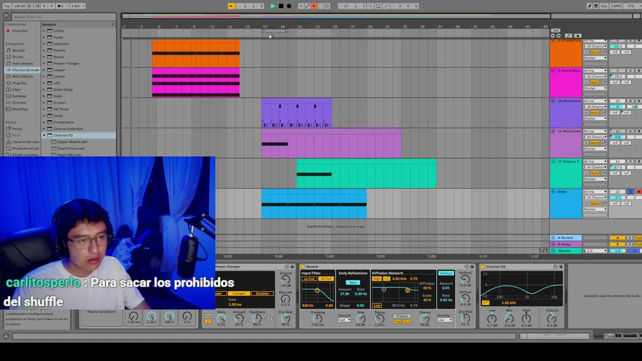The image size is (642, 361).
Task: Select the 140.00 tempo field
Action: coord(20,6)
